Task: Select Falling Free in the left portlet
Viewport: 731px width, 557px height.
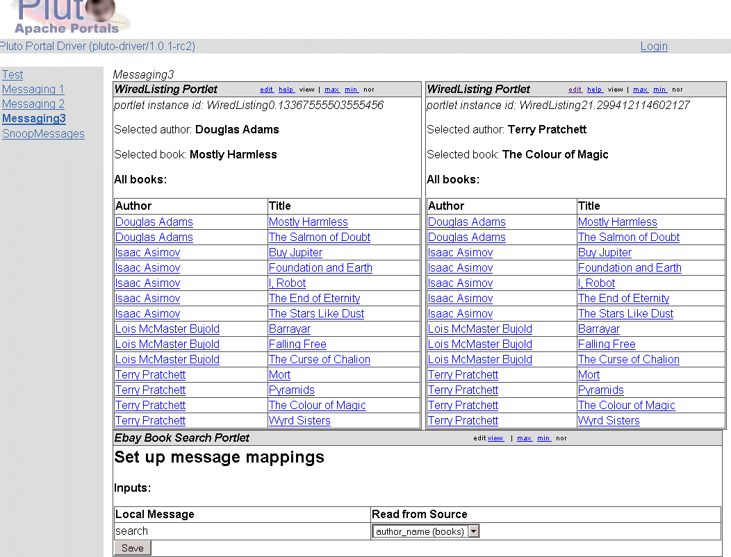Action: pyautogui.click(x=297, y=344)
